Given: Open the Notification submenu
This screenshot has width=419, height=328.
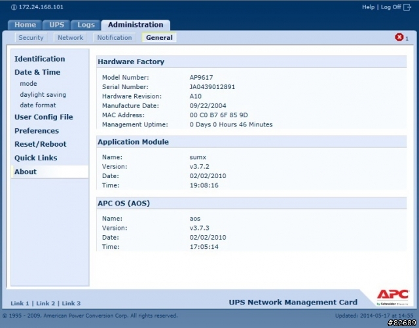Looking at the screenshot, I should click(115, 38).
